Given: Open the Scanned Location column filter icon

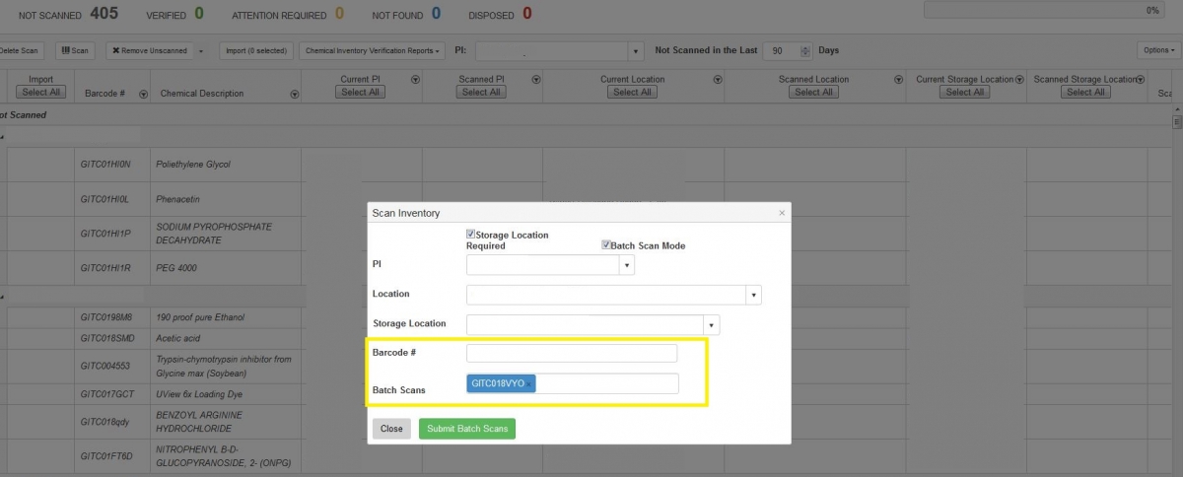Looking at the screenshot, I should 898,80.
